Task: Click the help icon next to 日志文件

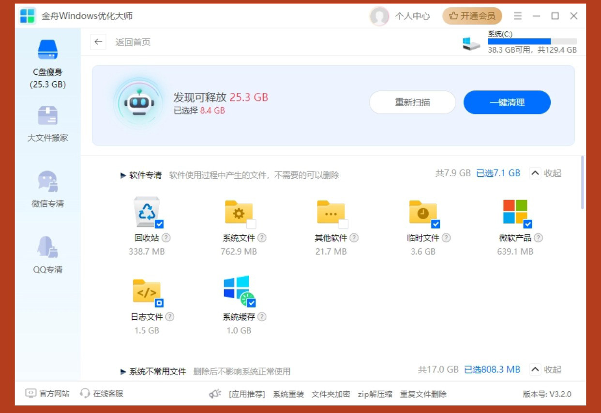Action: (x=170, y=317)
